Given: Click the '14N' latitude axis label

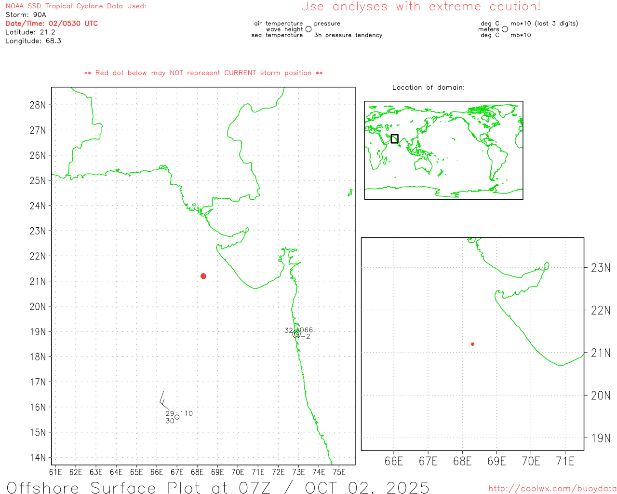Looking at the screenshot, I should (x=38, y=458).
